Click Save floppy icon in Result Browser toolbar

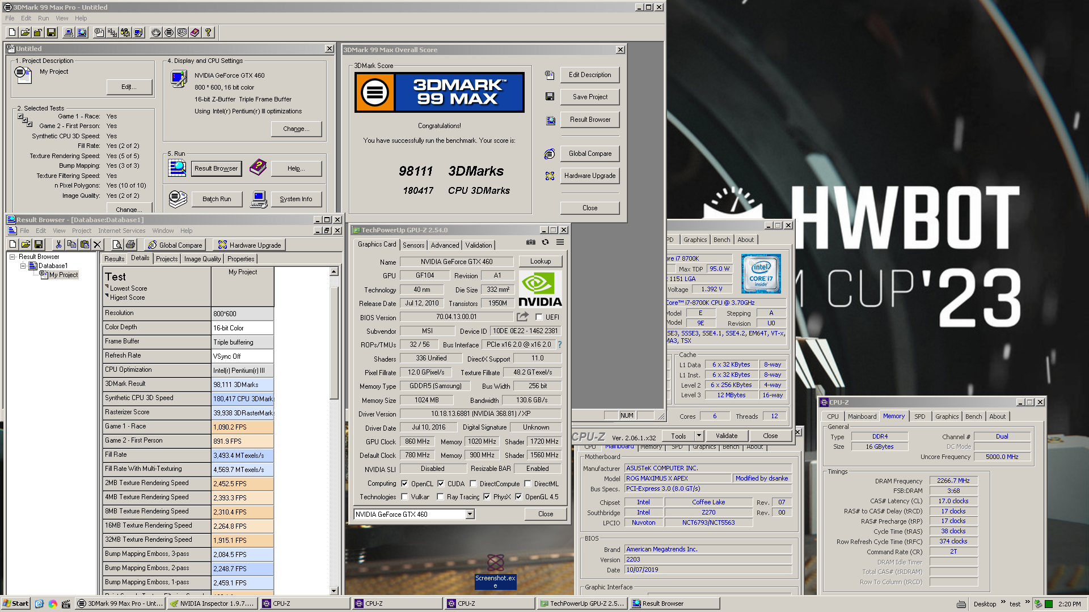pyautogui.click(x=39, y=244)
